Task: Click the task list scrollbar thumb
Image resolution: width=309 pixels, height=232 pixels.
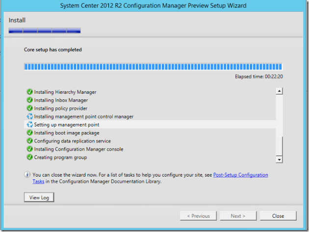Action: 279,145
